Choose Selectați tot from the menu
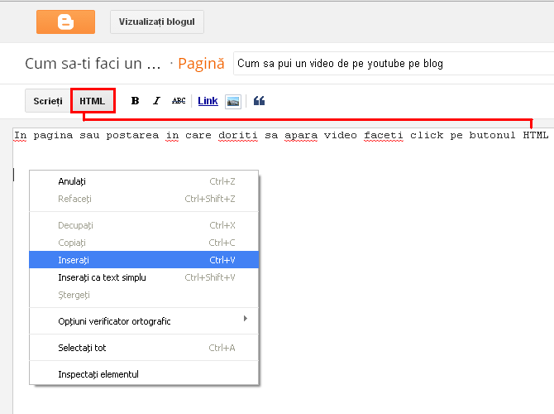Viewport: 554px width, 414px height. coord(144,348)
